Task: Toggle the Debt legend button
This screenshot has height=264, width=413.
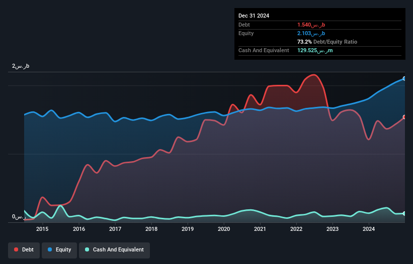Action: [24, 250]
